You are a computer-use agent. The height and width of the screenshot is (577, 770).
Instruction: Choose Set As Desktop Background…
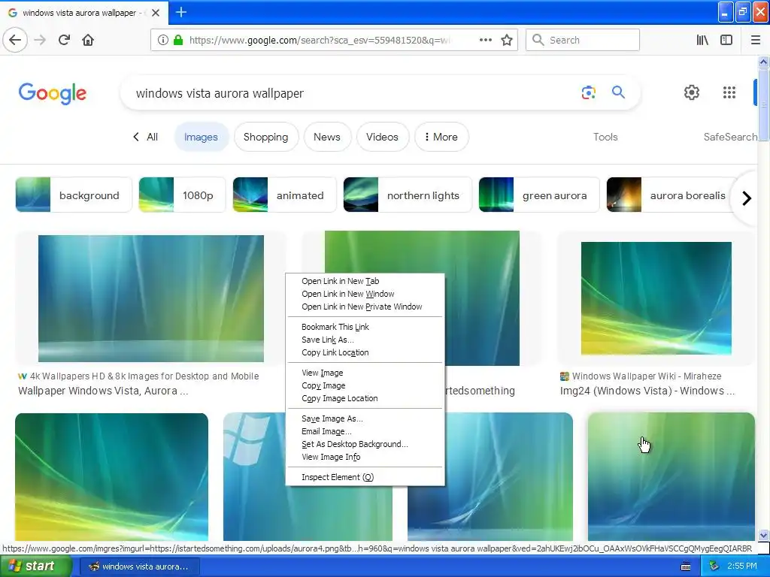365,444
